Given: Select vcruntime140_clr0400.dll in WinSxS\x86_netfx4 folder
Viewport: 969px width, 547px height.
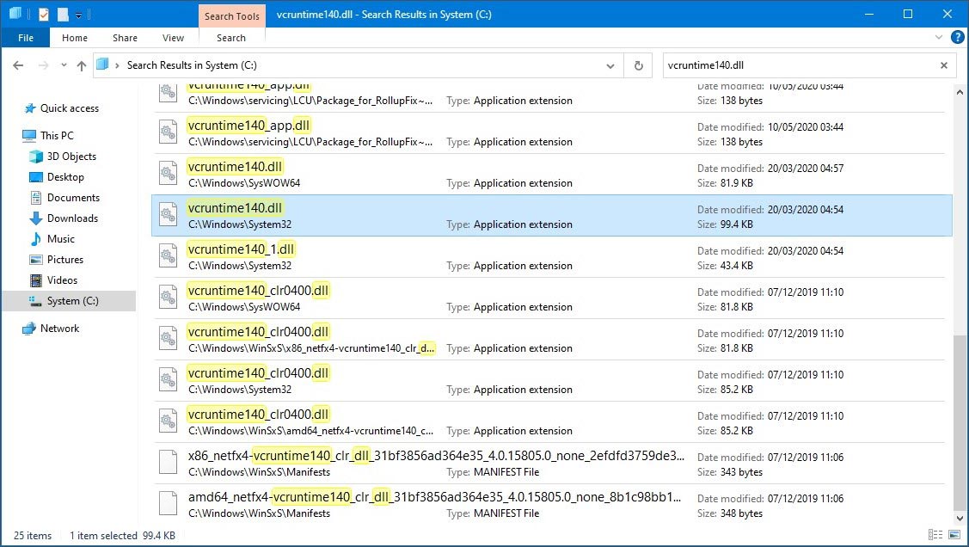Looking at the screenshot, I should pos(551,340).
